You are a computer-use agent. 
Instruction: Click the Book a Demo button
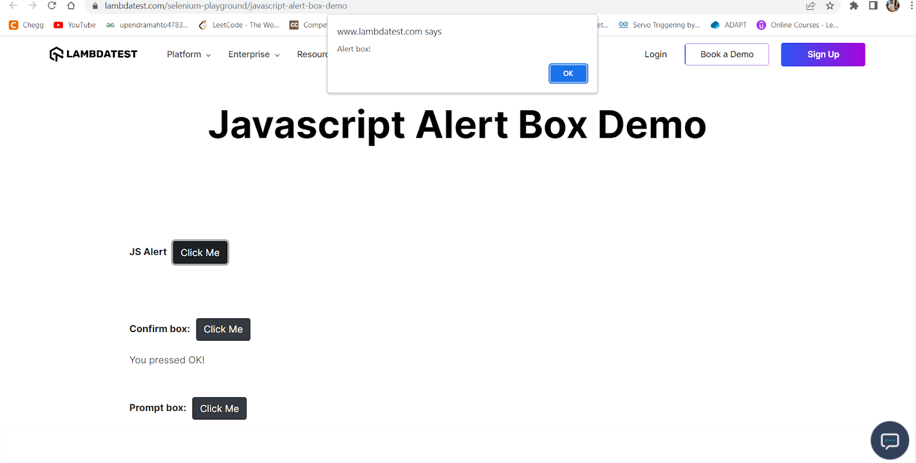tap(727, 54)
